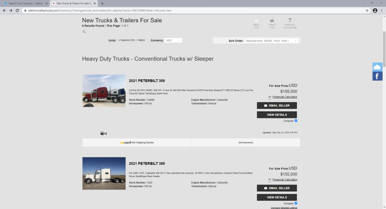
Task: Toggle Compare checkbox for stock 1620 truck
Action: 296,203
